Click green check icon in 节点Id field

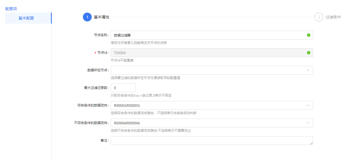[x=308, y=53]
